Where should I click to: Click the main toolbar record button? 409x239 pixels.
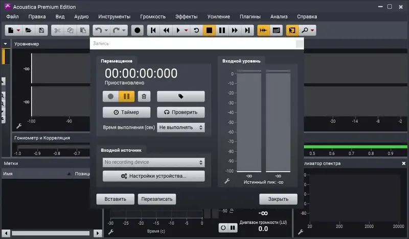pyautogui.click(x=137, y=31)
